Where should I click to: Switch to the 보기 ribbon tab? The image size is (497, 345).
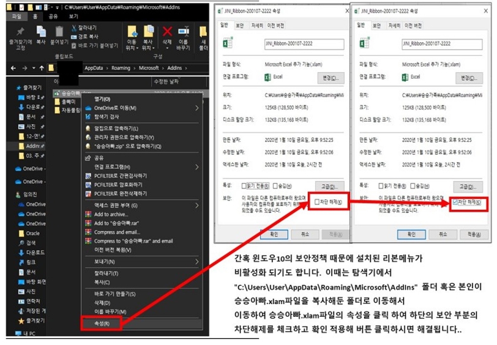coord(73,17)
